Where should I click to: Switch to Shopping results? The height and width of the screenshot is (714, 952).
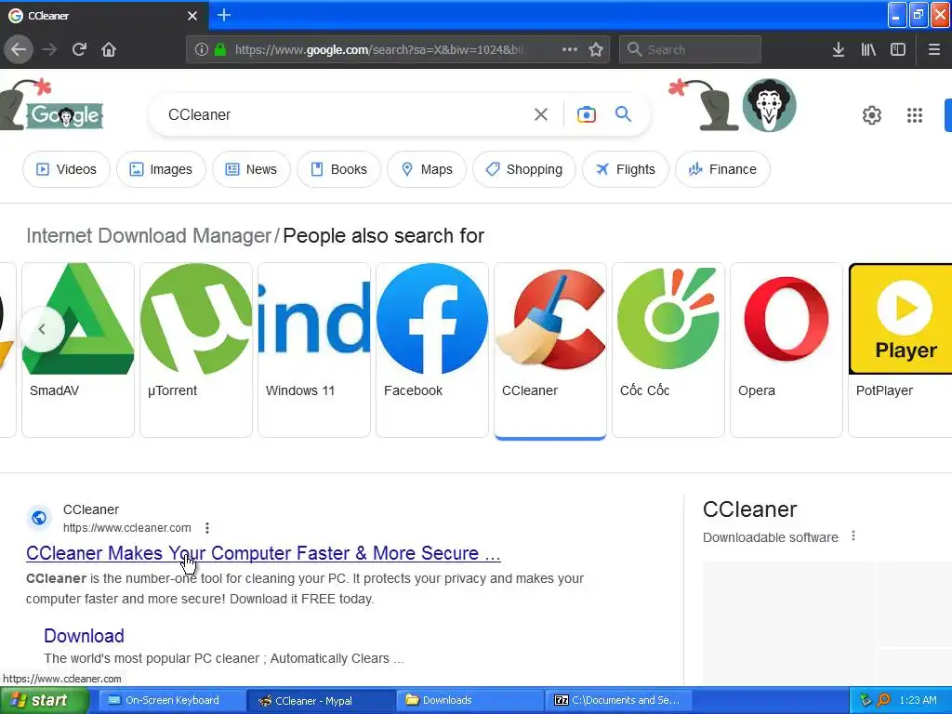(524, 169)
